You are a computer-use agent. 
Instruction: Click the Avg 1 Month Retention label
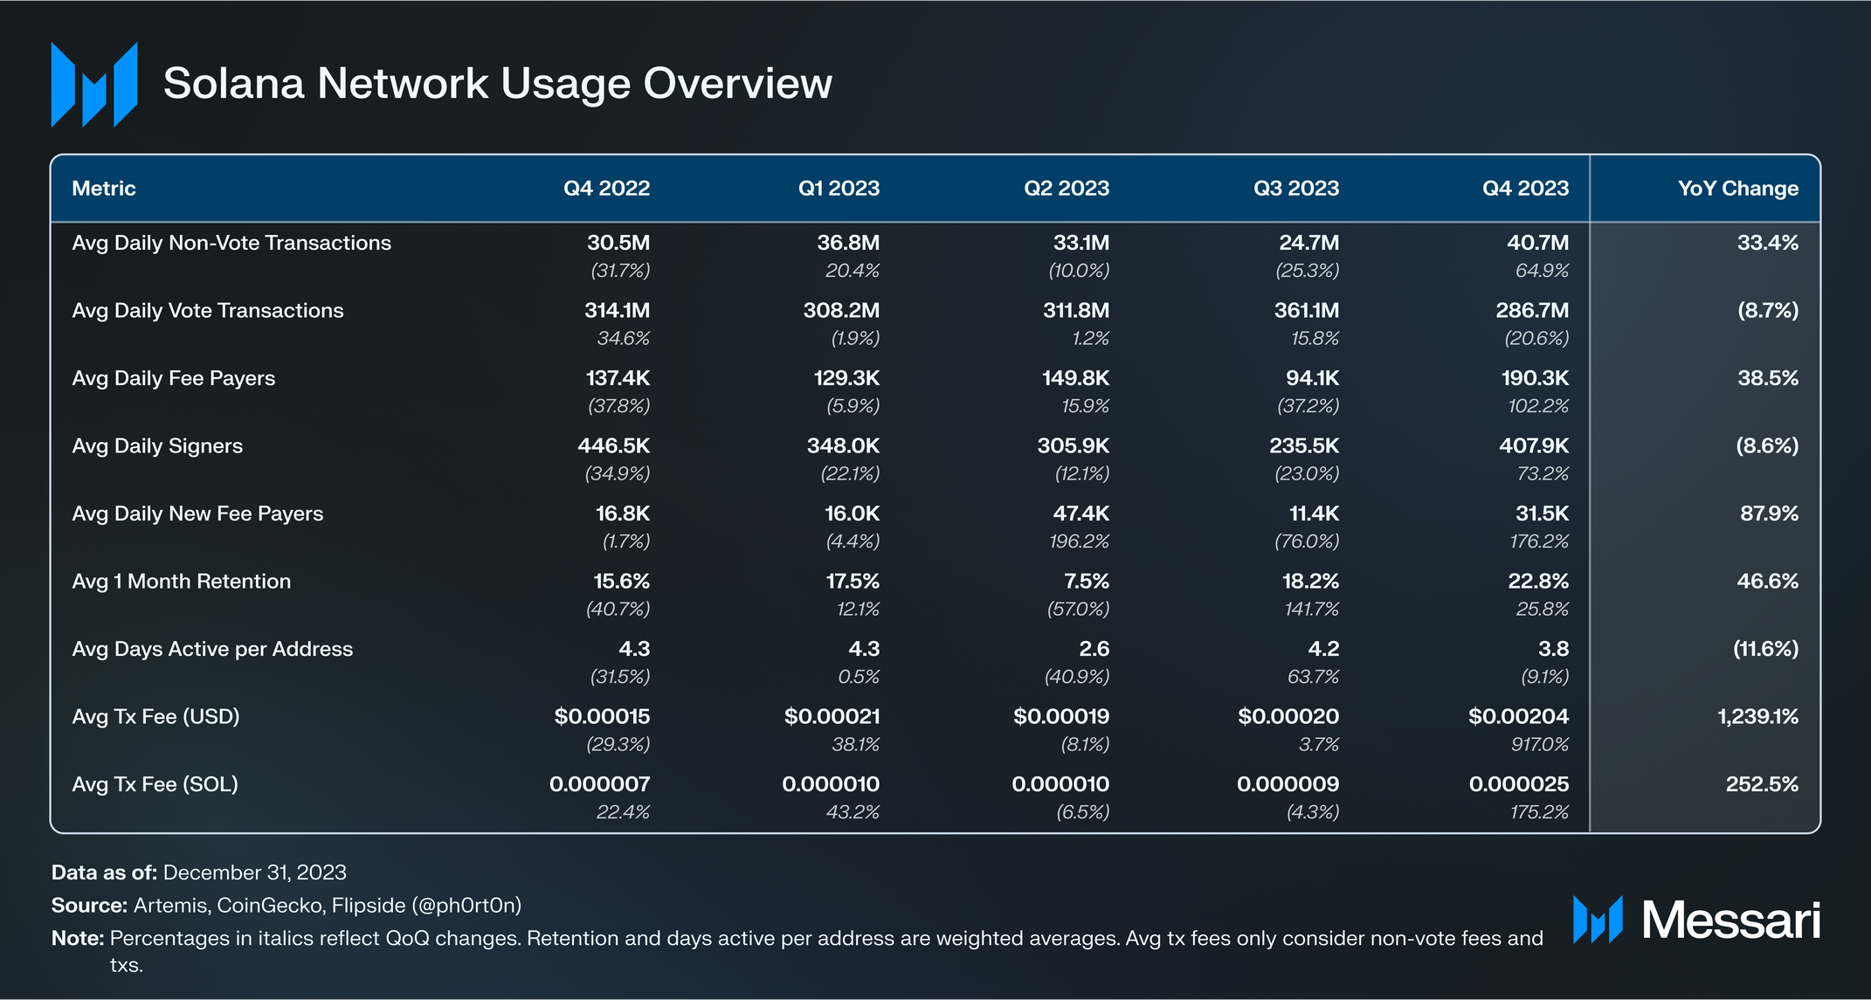click(x=182, y=582)
